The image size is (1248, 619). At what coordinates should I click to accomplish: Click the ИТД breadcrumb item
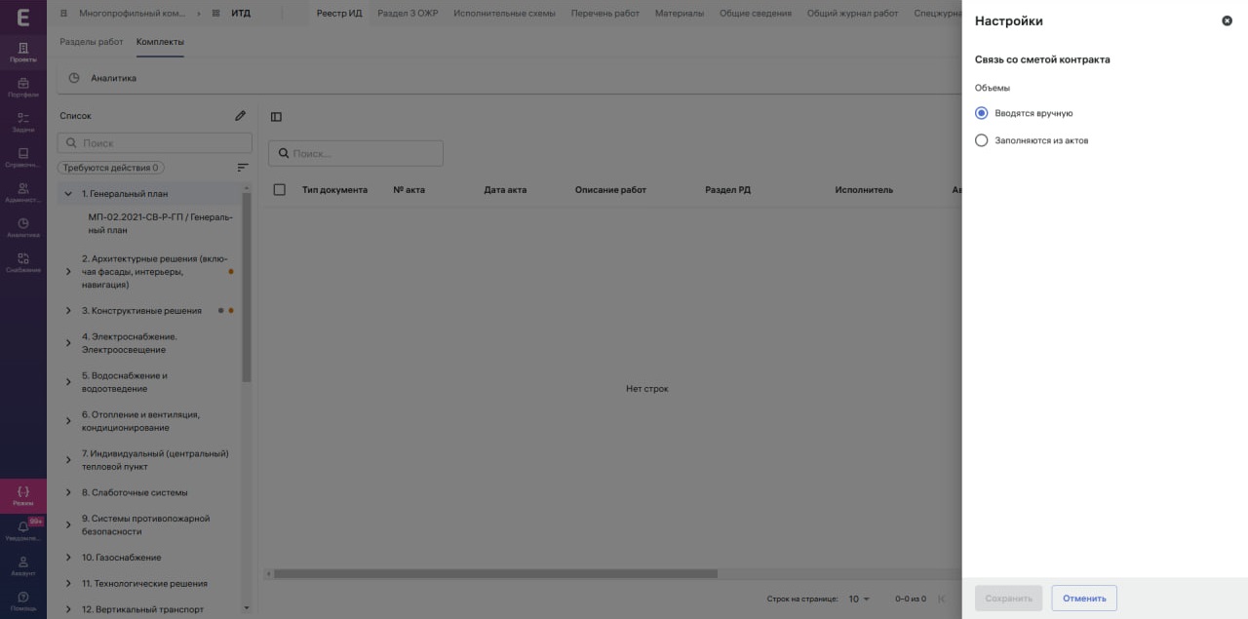pyautogui.click(x=241, y=14)
